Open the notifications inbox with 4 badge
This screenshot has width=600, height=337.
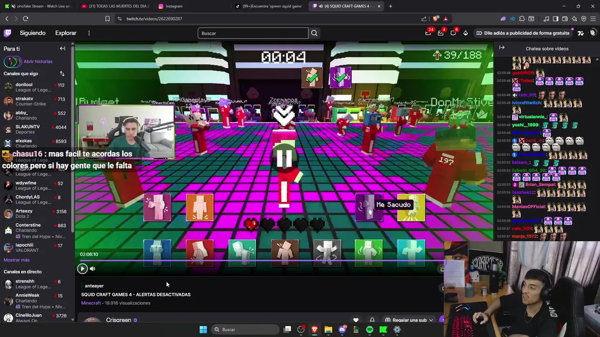point(441,33)
